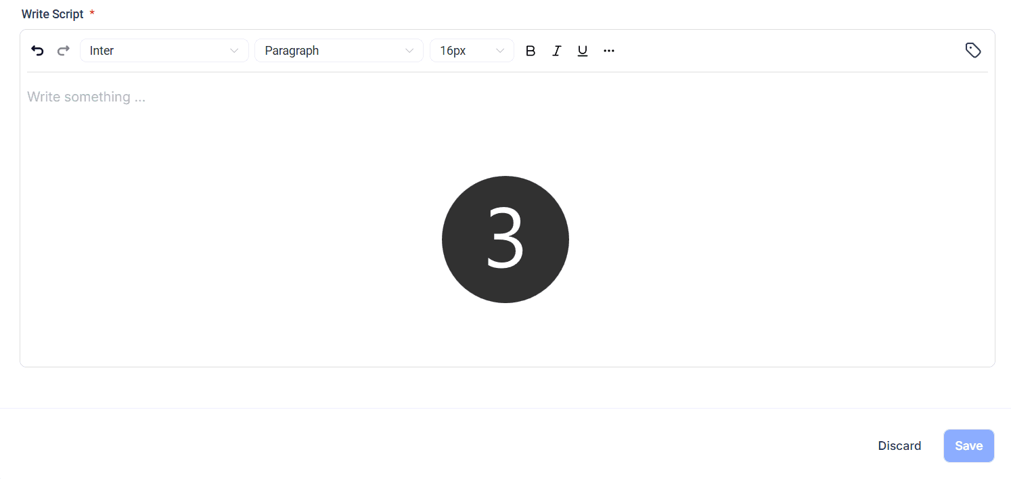Undo the last edit
The image size is (1011, 479).
pyautogui.click(x=38, y=51)
